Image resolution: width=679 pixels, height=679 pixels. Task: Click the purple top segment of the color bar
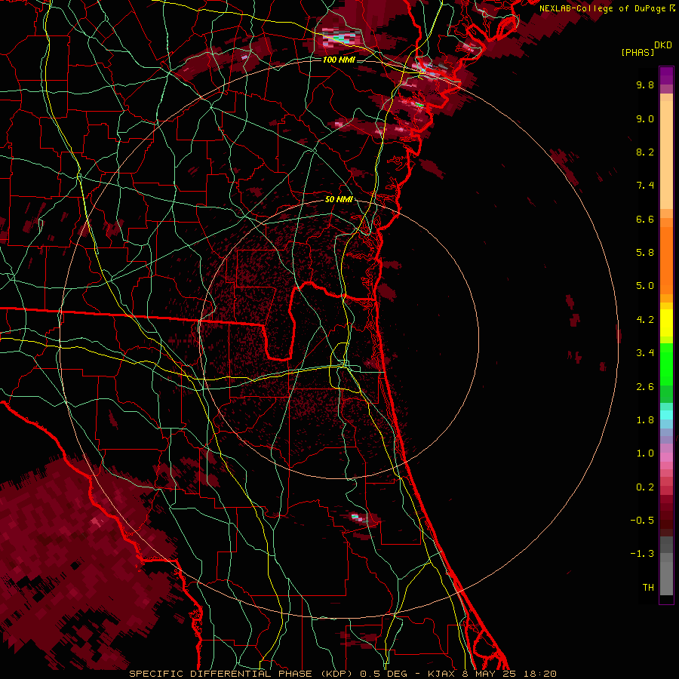(x=666, y=75)
